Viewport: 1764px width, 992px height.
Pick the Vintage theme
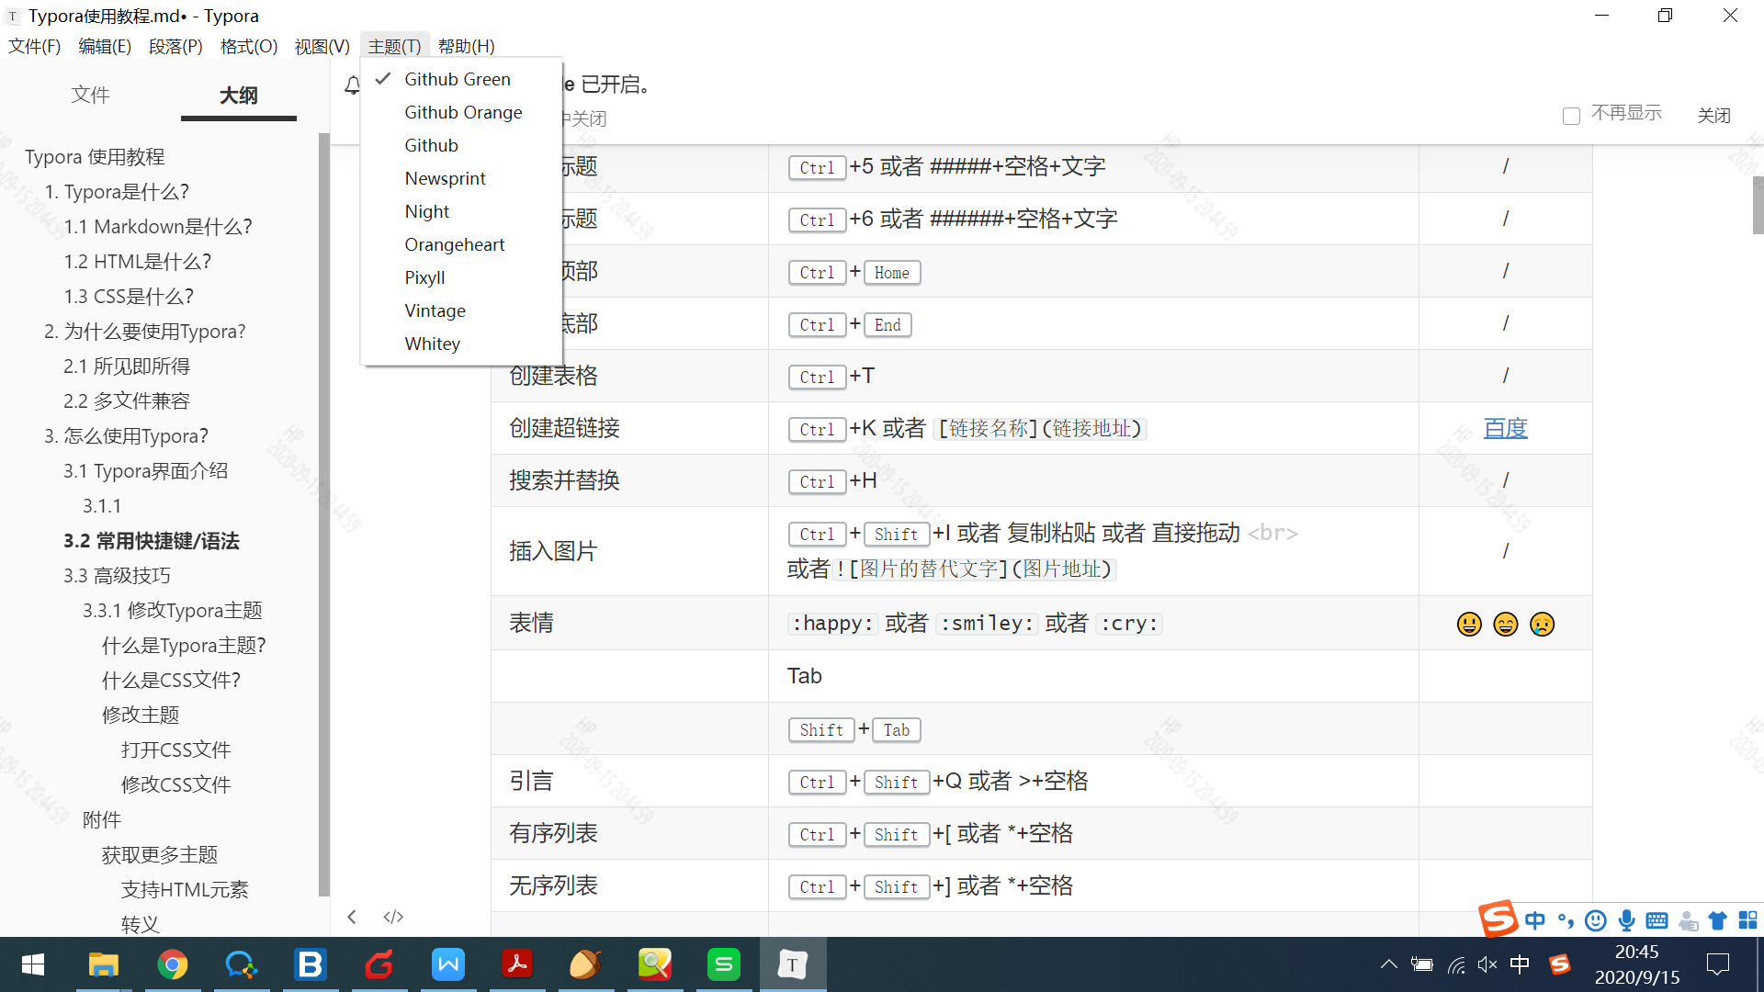pyautogui.click(x=461, y=310)
